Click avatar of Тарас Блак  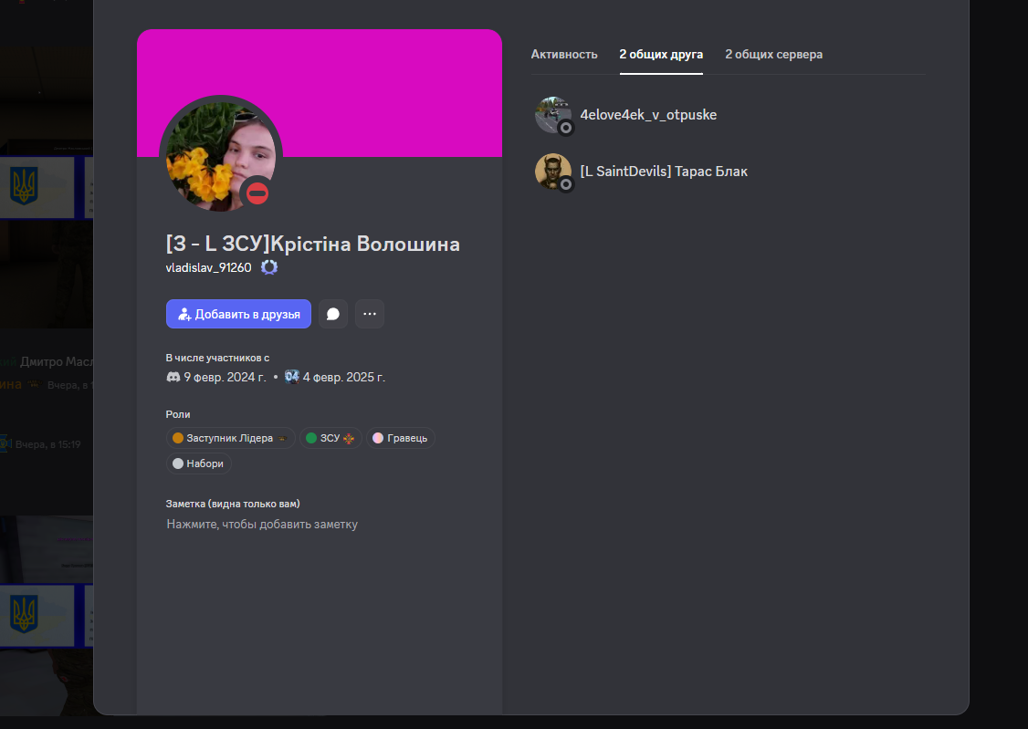coord(553,171)
